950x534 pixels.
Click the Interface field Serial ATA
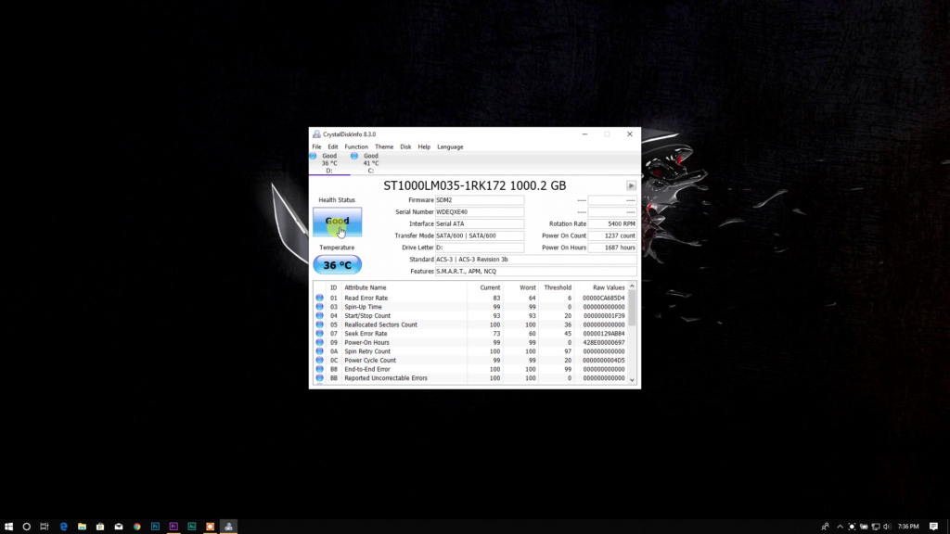pyautogui.click(x=480, y=224)
